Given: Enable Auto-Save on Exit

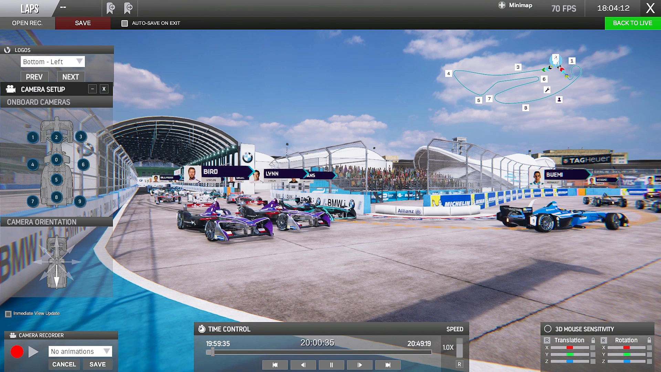Looking at the screenshot, I should (124, 23).
